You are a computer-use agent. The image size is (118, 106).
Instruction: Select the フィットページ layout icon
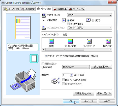(89, 41)
